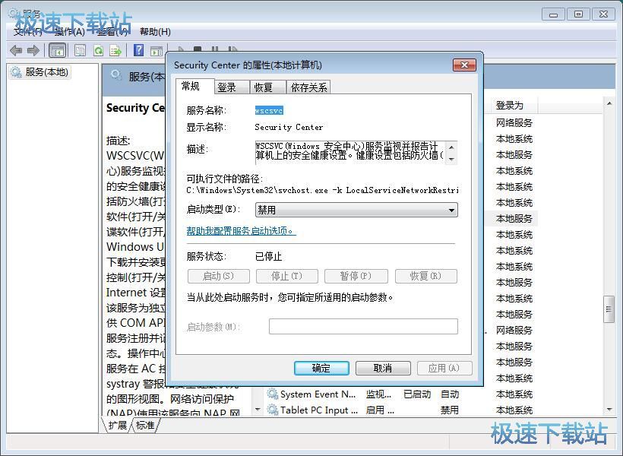
Task: Click the highlighted wscsvc service name
Action: 269,110
